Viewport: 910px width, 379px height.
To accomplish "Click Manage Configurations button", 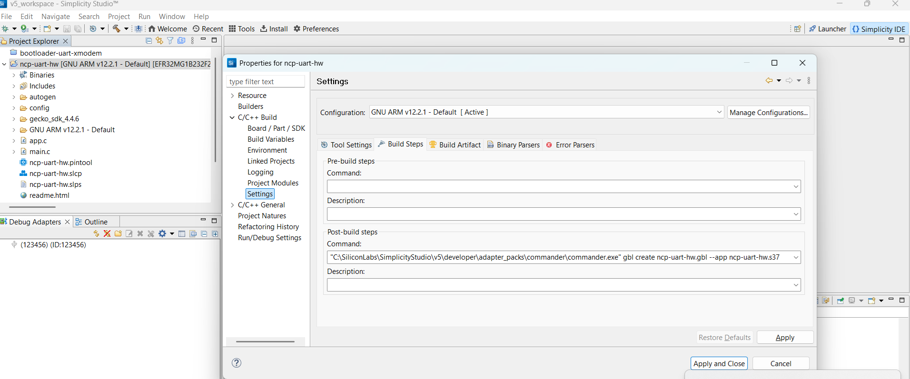I will pos(768,112).
